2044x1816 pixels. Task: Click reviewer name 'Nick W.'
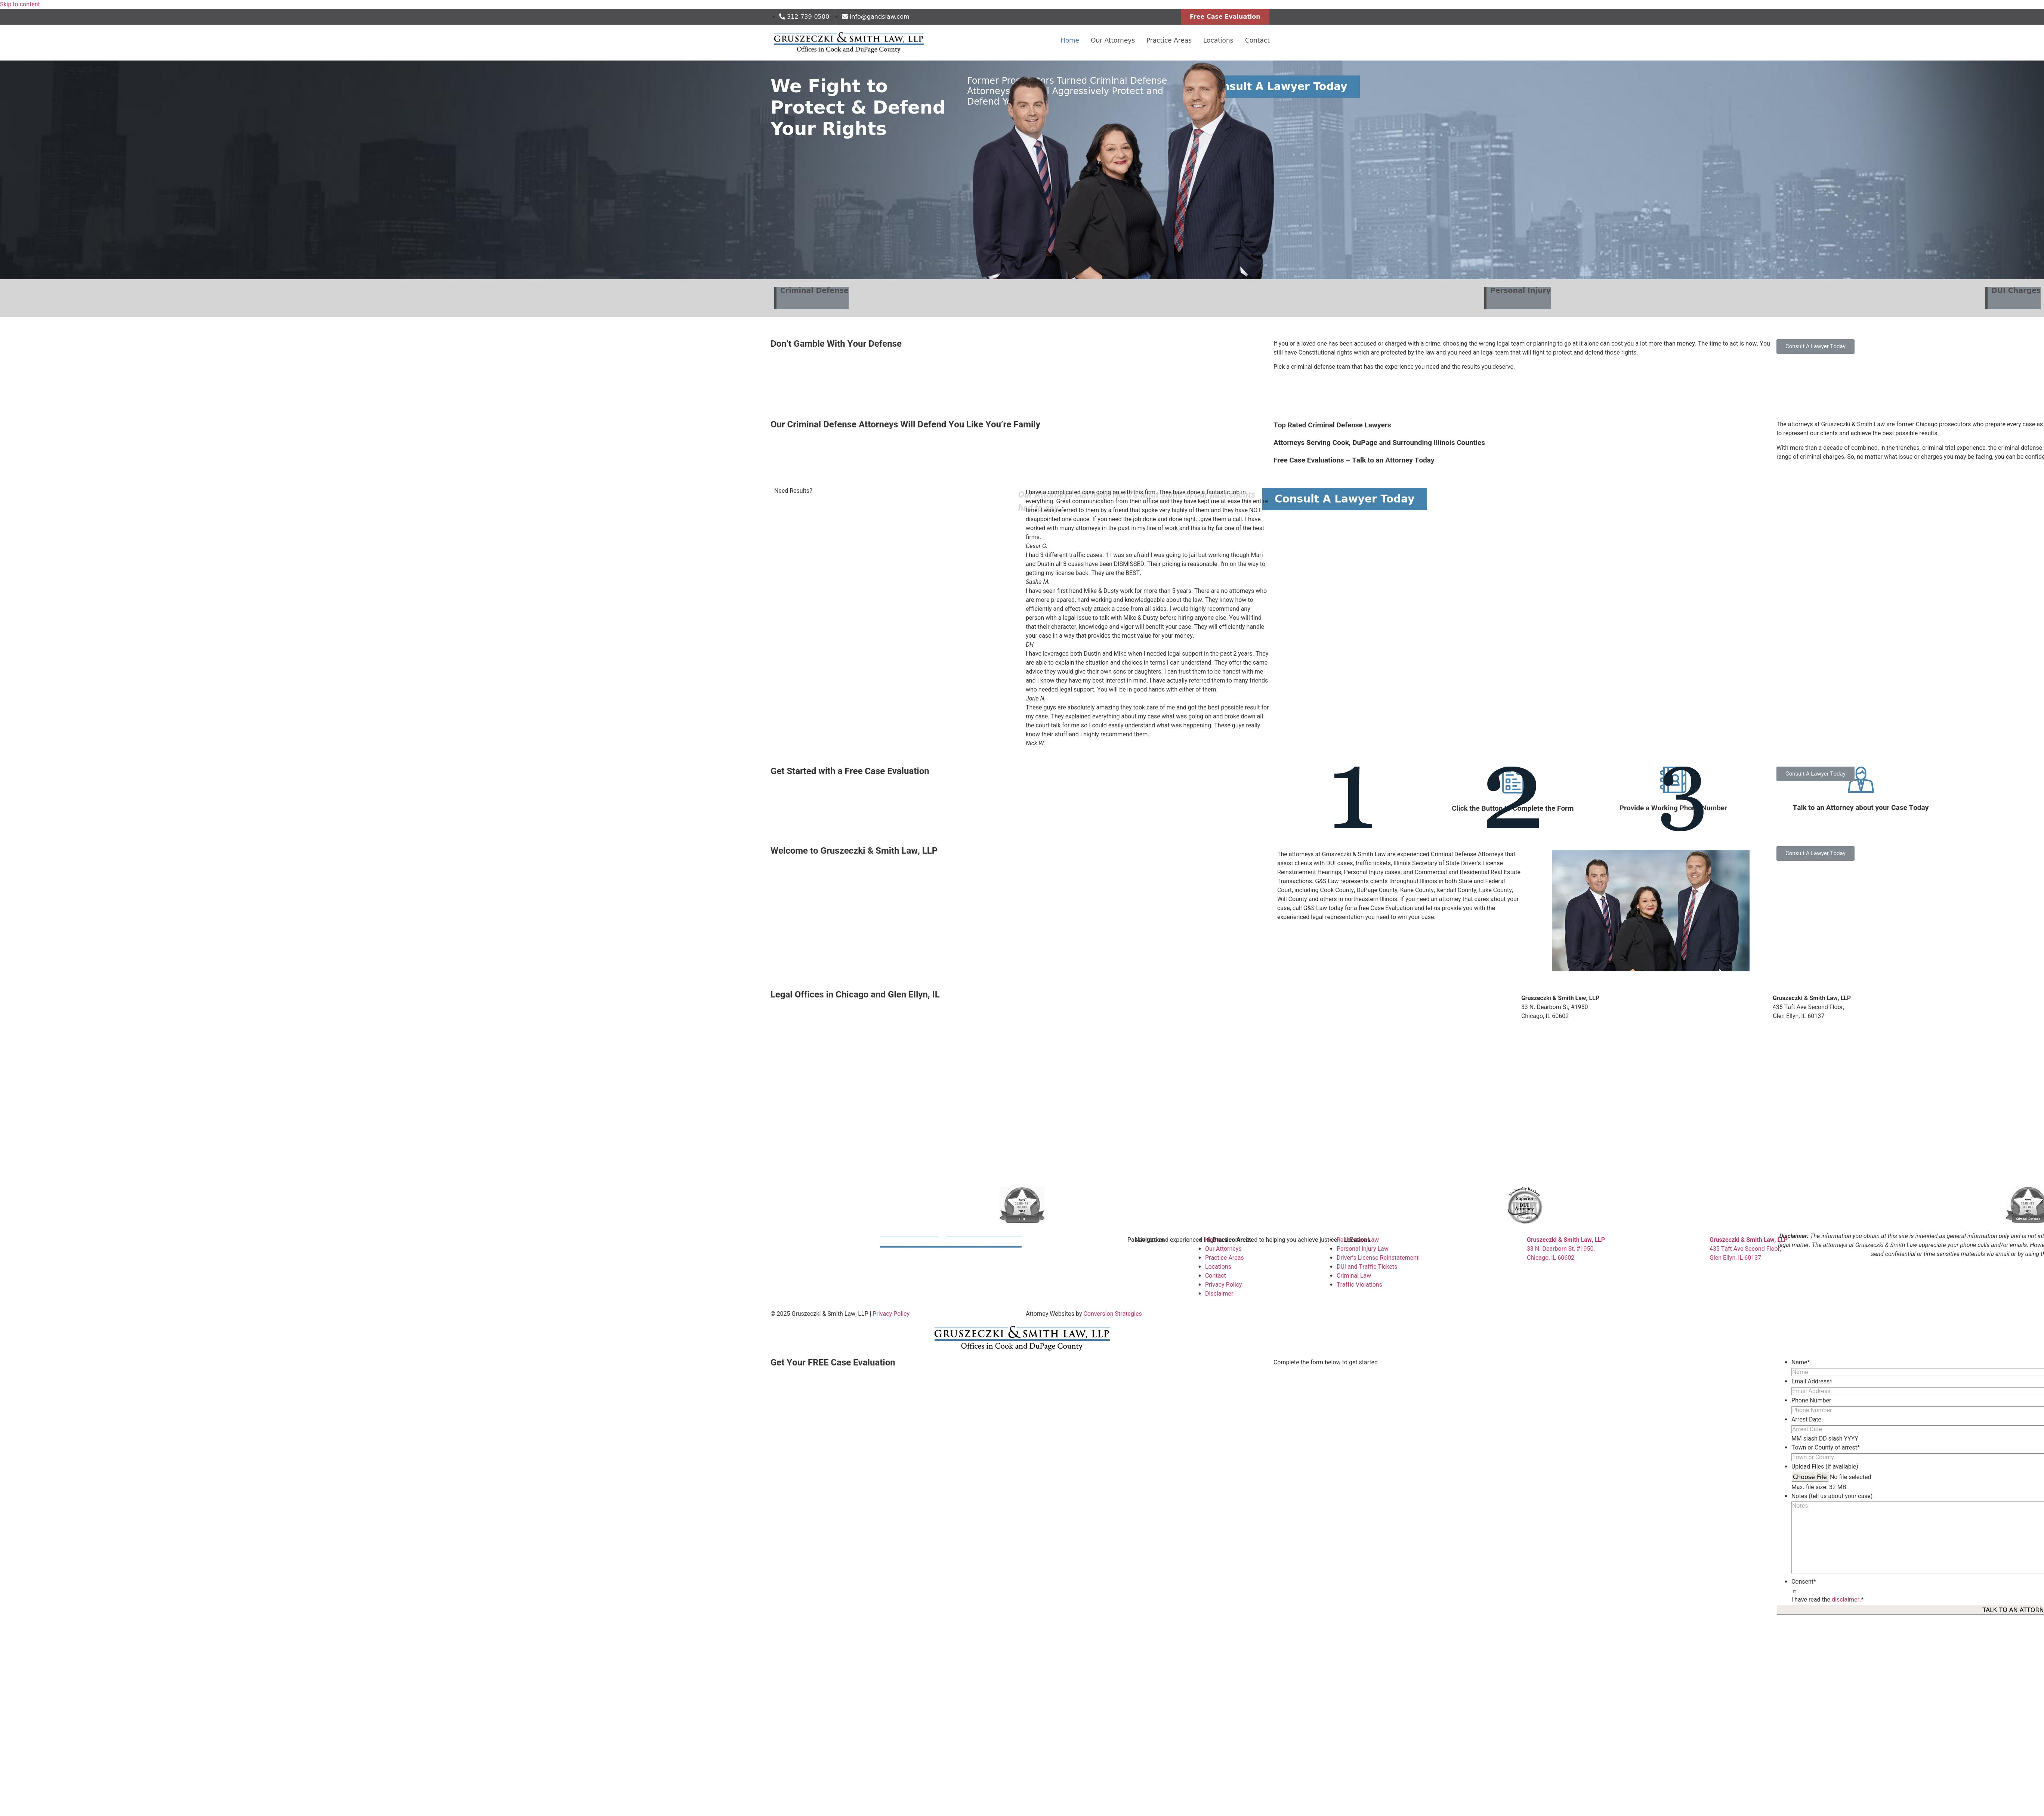tap(1035, 744)
